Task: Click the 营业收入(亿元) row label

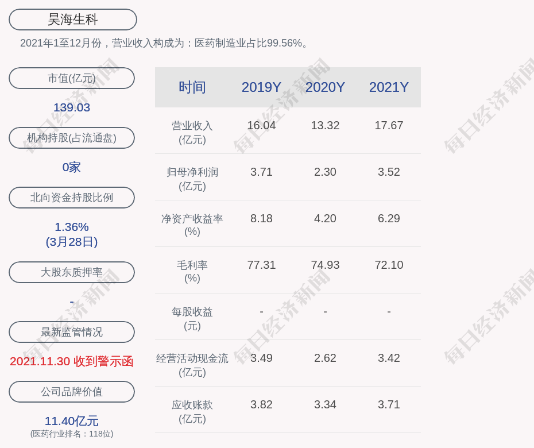Action: pyautogui.click(x=192, y=133)
